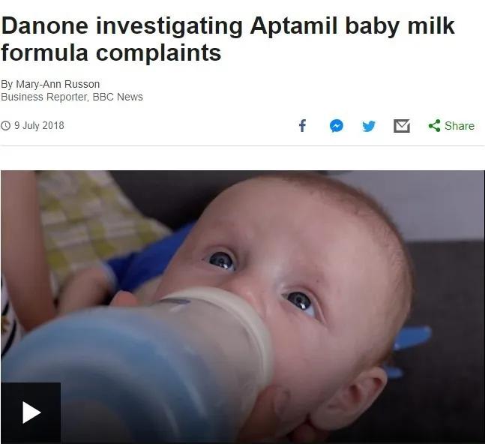Click the green share nodes icon
Viewport: 485px width, 444px height.
[x=434, y=125]
